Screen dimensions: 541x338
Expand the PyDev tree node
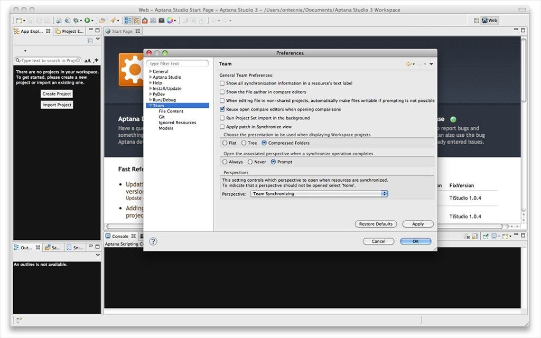point(151,94)
